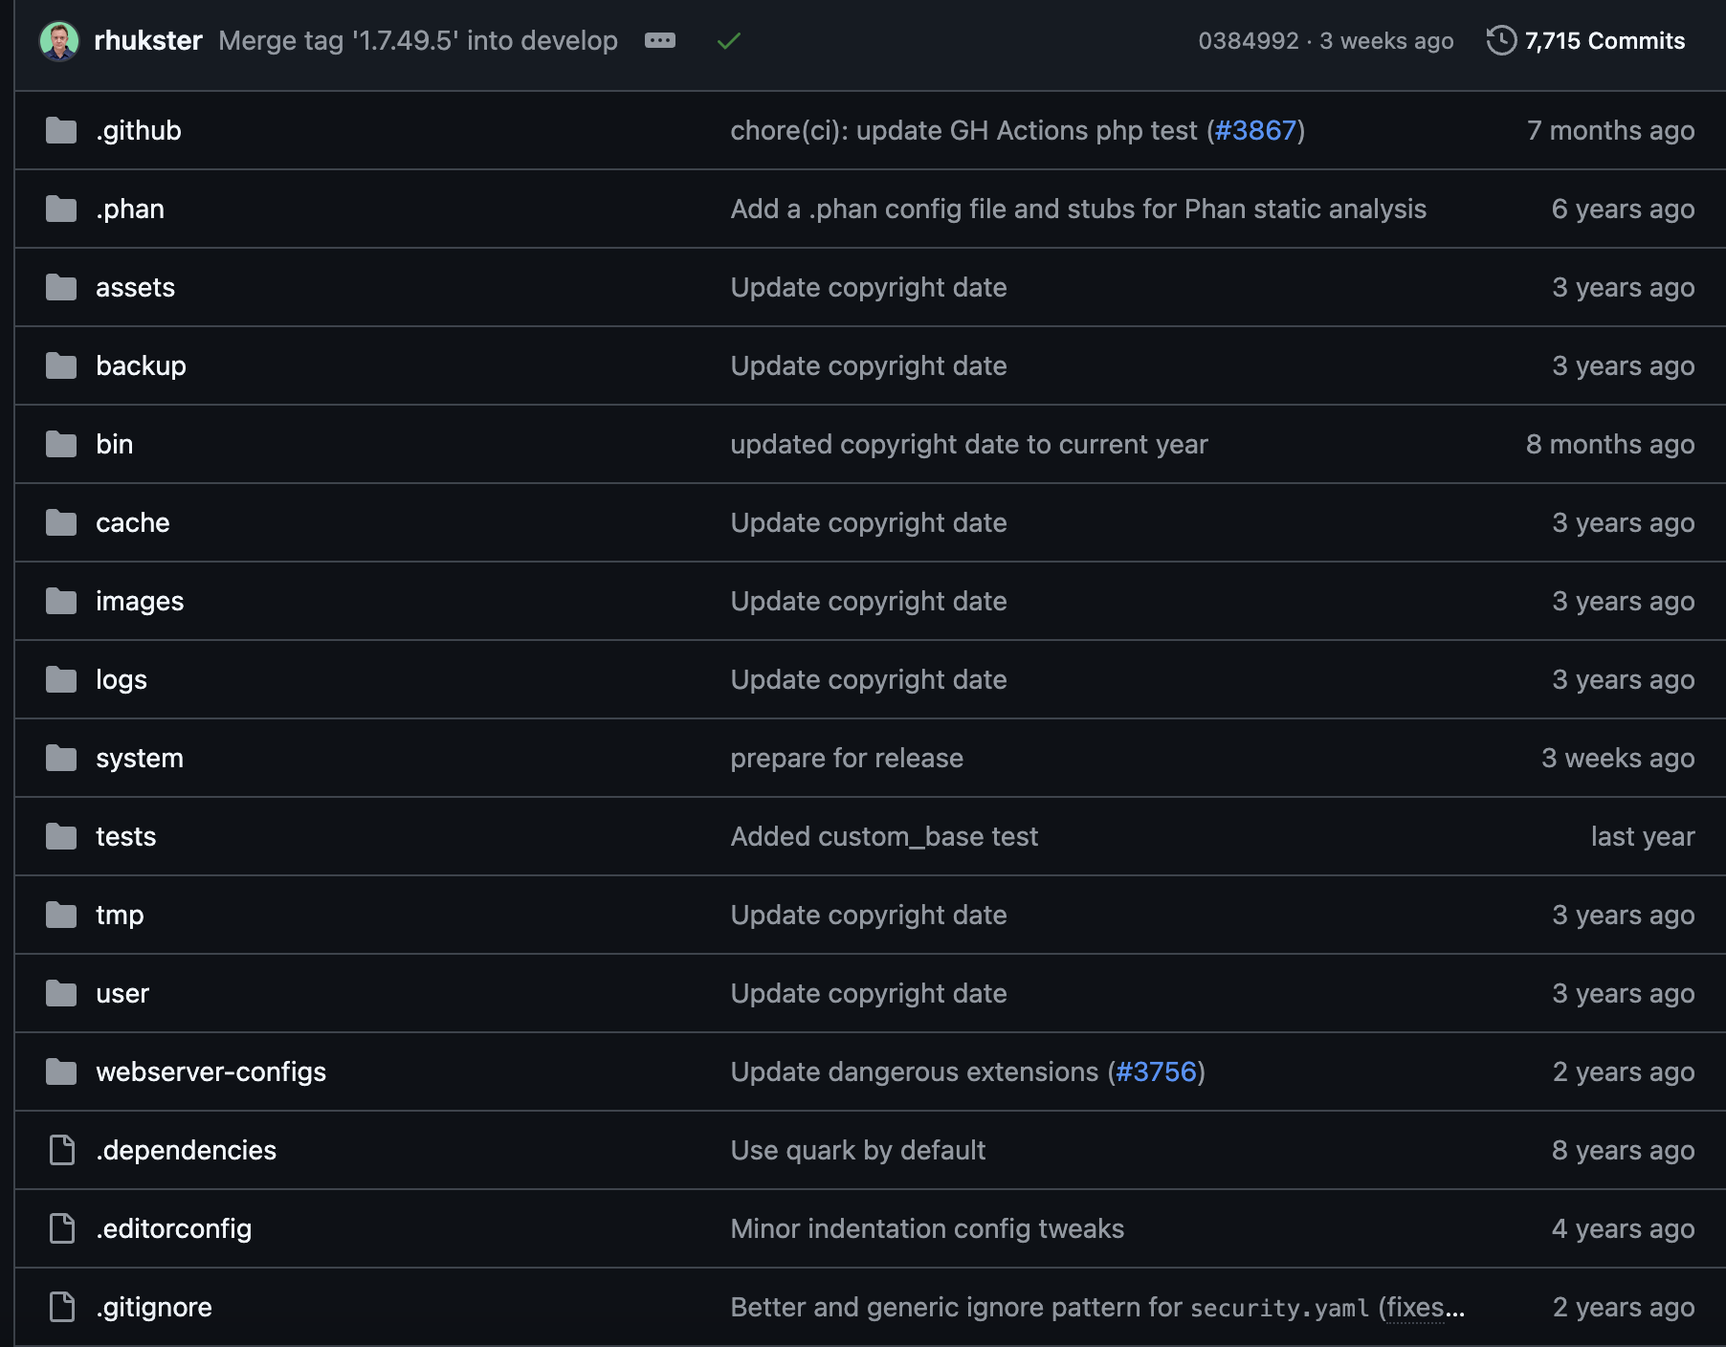Open pull request #3867 link

point(1255,131)
